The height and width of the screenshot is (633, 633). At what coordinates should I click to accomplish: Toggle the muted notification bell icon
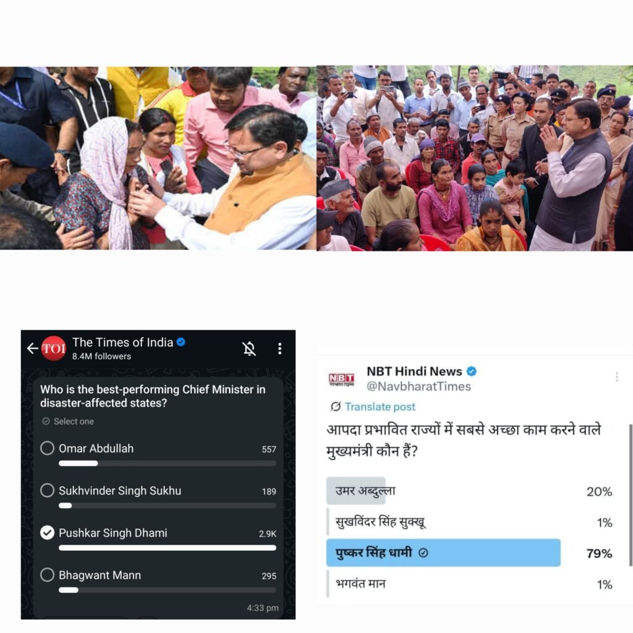pyautogui.click(x=249, y=349)
